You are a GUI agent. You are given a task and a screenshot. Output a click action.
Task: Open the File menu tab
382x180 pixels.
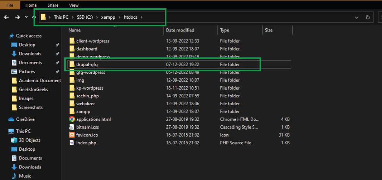coord(10,5)
